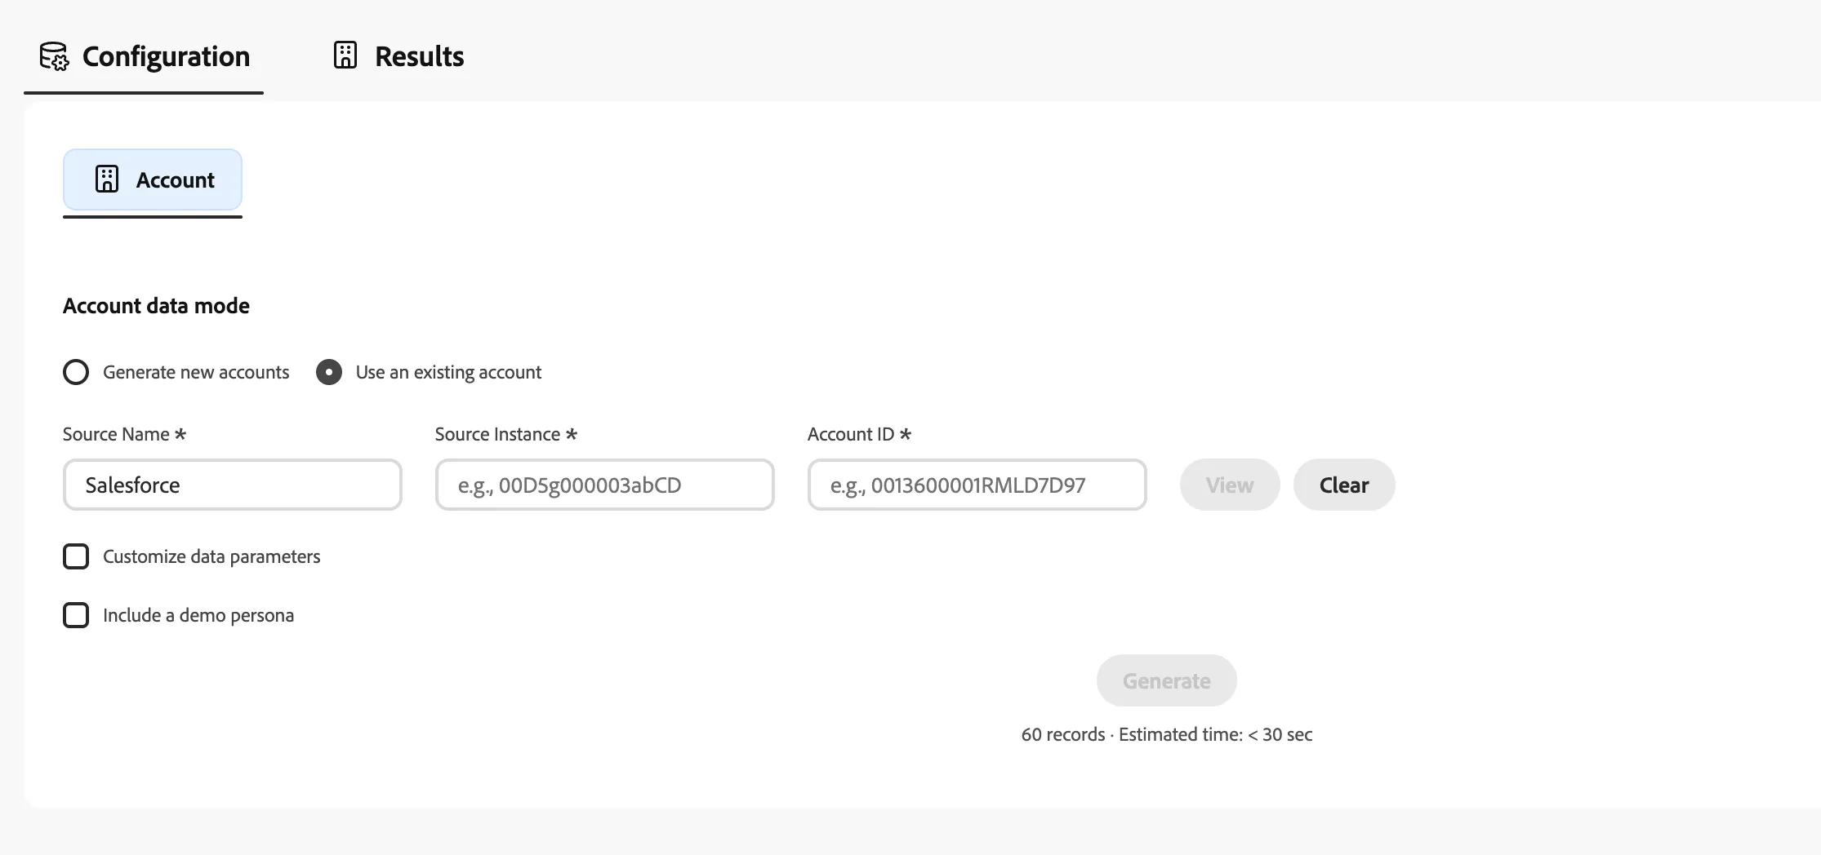Click the Clear button
The image size is (1821, 855).
click(x=1344, y=485)
